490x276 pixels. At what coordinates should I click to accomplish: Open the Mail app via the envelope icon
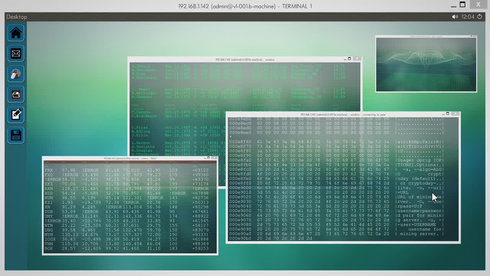pyautogui.click(x=16, y=53)
